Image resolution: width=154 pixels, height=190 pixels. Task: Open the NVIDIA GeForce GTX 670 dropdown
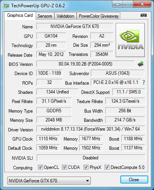[x=49, y=181]
